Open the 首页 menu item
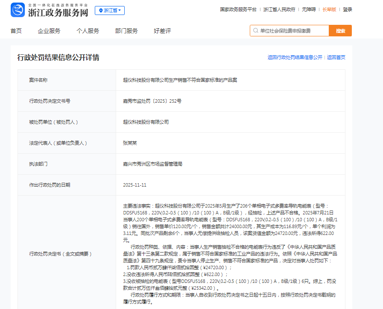This screenshot has height=309, width=383. tap(16, 31)
